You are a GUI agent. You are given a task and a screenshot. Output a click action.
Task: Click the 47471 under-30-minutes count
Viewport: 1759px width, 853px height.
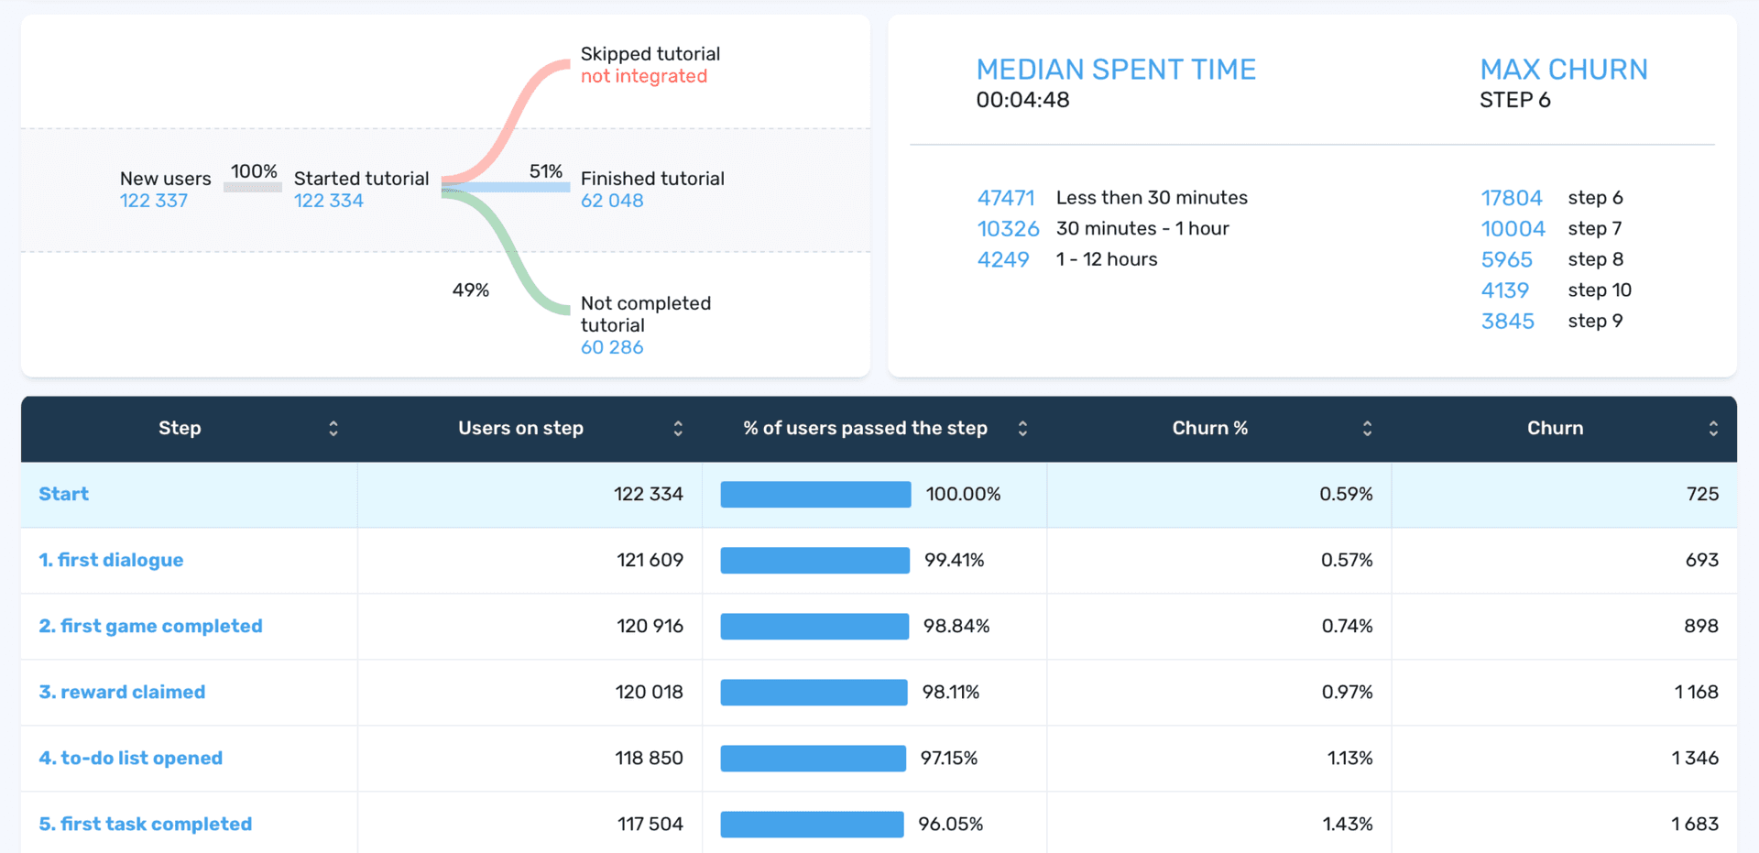(1005, 197)
